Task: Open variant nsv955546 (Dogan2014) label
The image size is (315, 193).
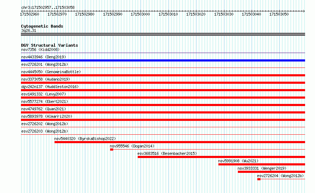Action: click(132, 146)
